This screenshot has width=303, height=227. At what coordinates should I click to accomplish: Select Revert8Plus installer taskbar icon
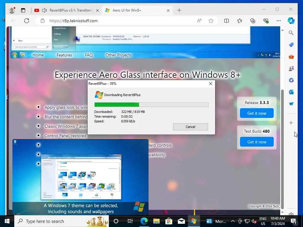click(x=194, y=221)
